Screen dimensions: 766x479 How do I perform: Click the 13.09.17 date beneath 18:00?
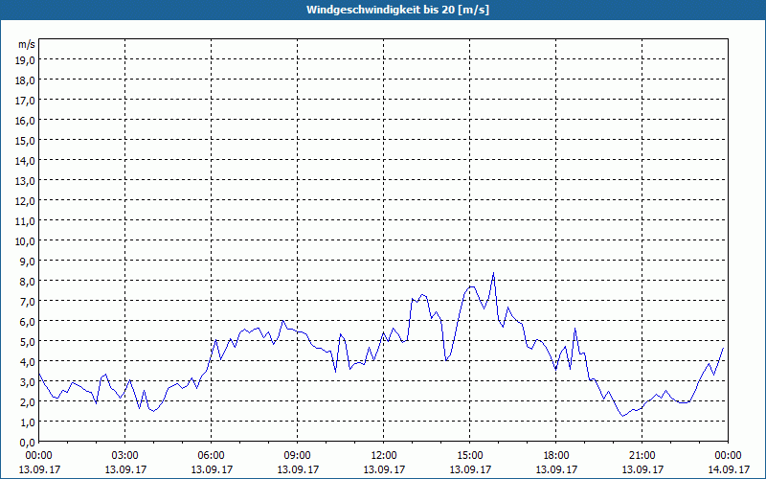556,469
